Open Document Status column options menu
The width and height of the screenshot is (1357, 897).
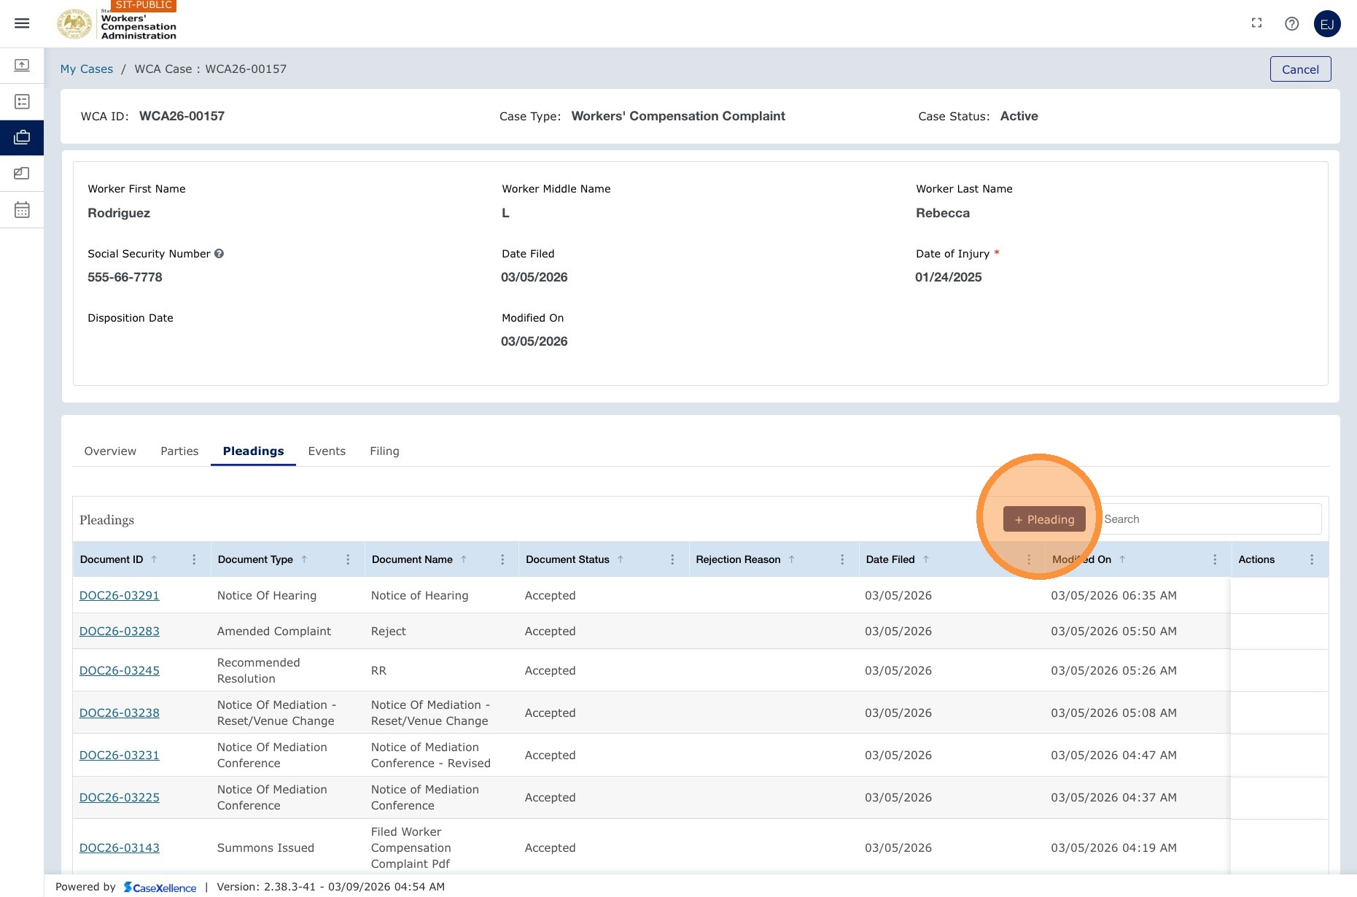pos(672,559)
